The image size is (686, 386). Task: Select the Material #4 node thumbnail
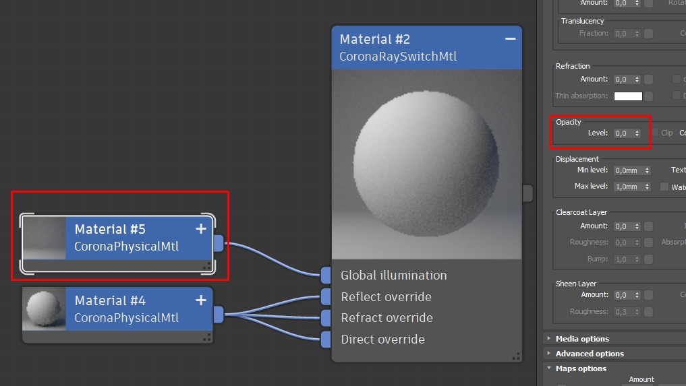click(45, 309)
